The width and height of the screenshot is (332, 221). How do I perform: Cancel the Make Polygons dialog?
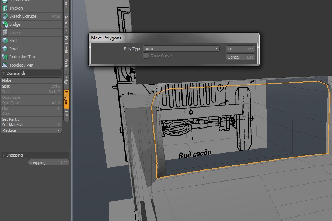(240, 57)
